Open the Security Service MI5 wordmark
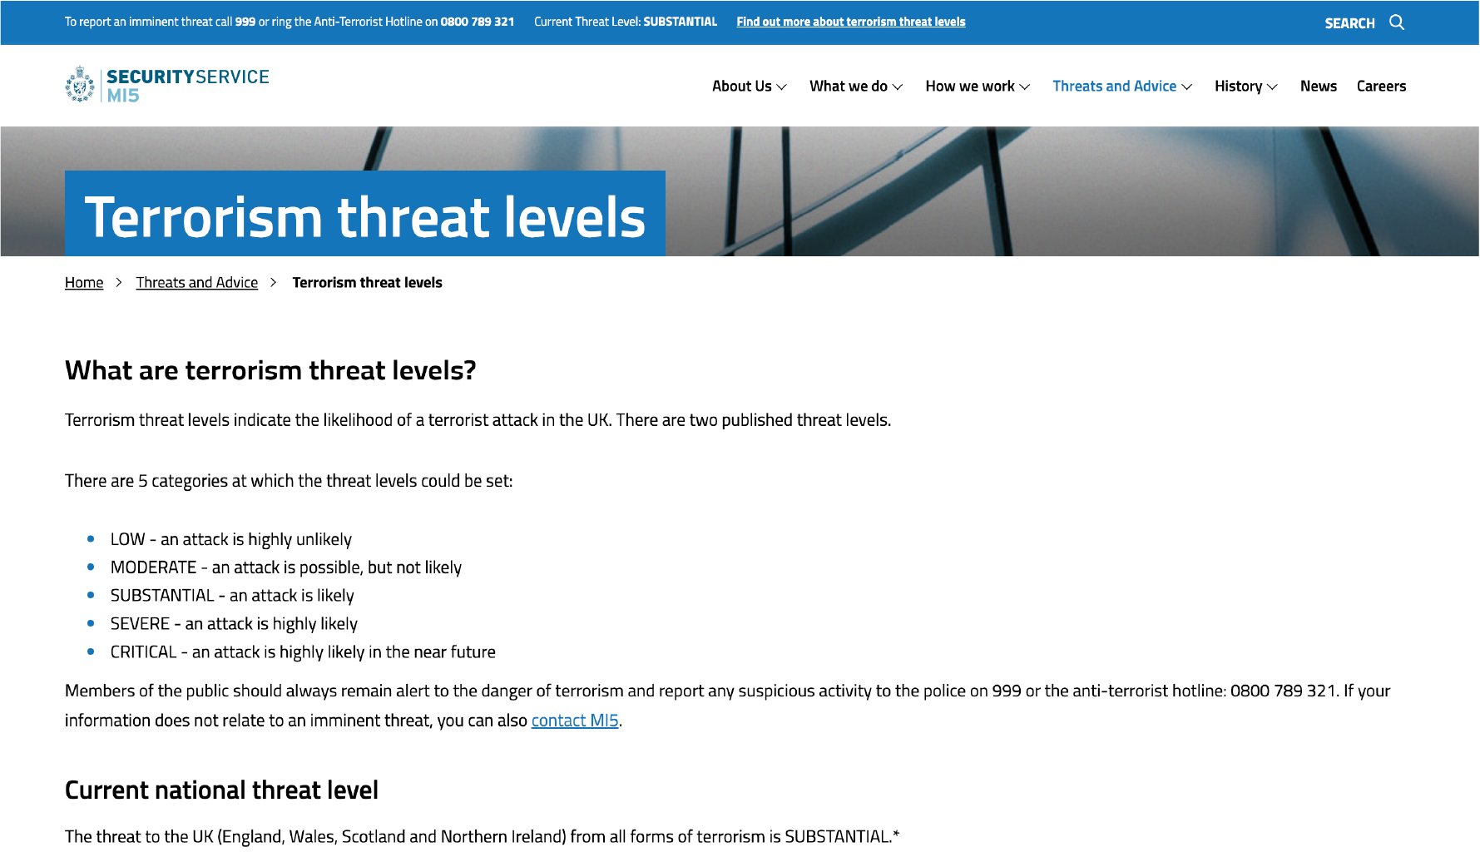Image resolution: width=1480 pixels, height=862 pixels. click(x=187, y=85)
